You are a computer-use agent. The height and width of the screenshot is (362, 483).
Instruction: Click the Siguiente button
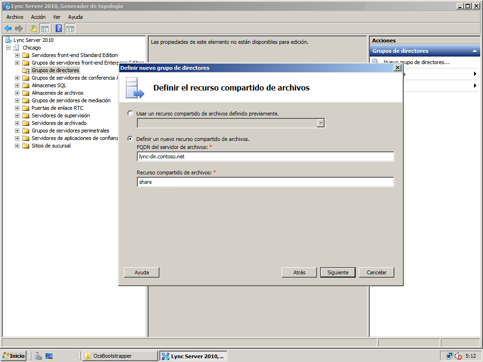point(338,272)
